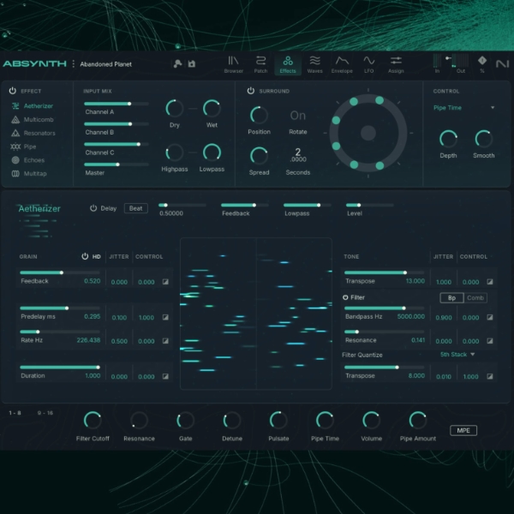
Task: Adjust the Channel A input slider
Action: pyautogui.click(x=117, y=104)
